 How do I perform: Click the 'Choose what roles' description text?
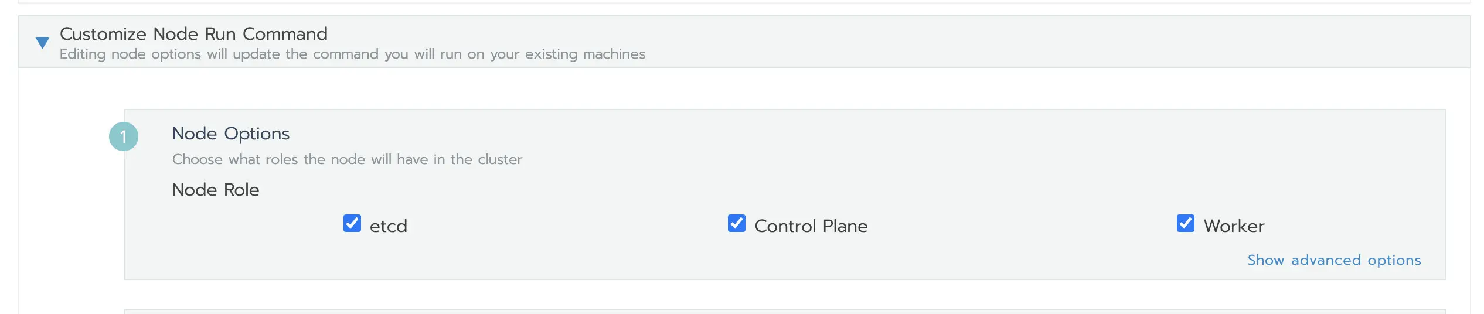tap(347, 159)
